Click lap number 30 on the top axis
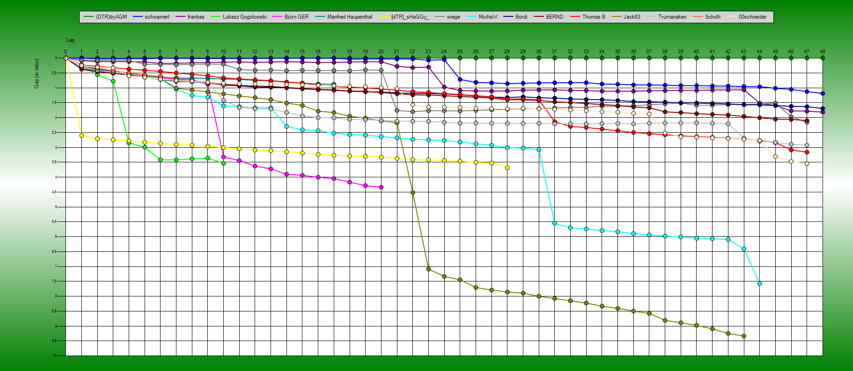 pyautogui.click(x=539, y=51)
